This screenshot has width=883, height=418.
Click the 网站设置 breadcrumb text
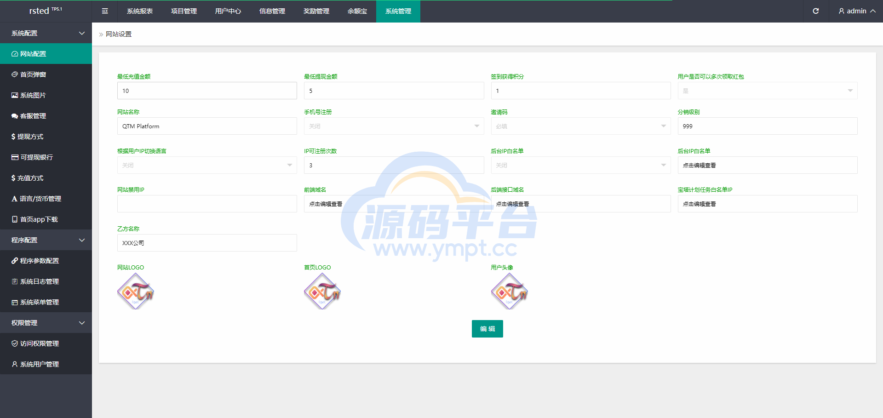(x=119, y=34)
